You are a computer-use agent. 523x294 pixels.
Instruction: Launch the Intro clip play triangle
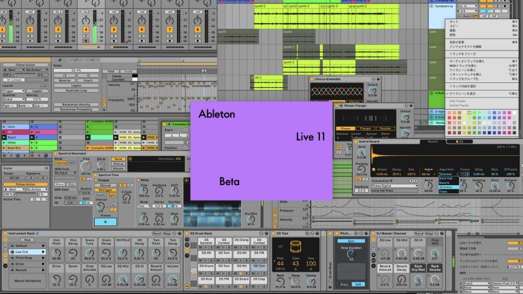point(4,127)
